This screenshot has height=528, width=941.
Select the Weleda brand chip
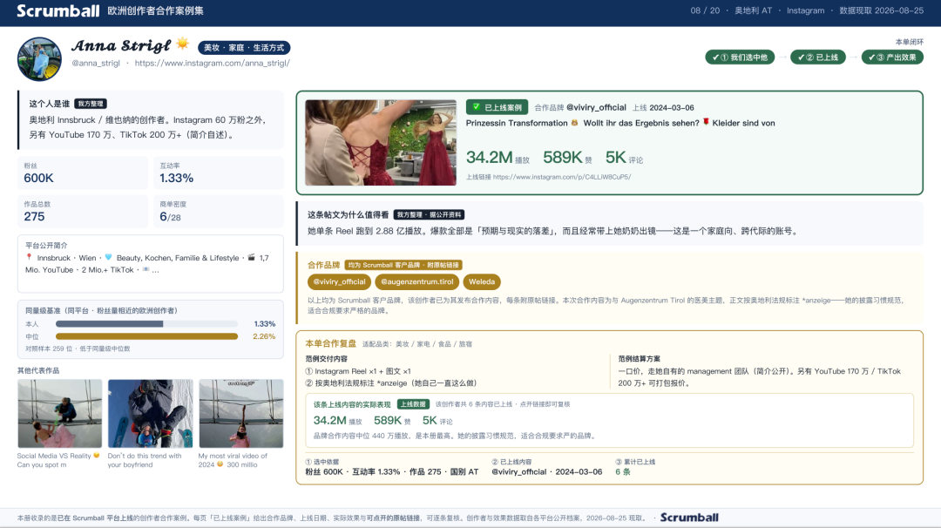point(482,281)
